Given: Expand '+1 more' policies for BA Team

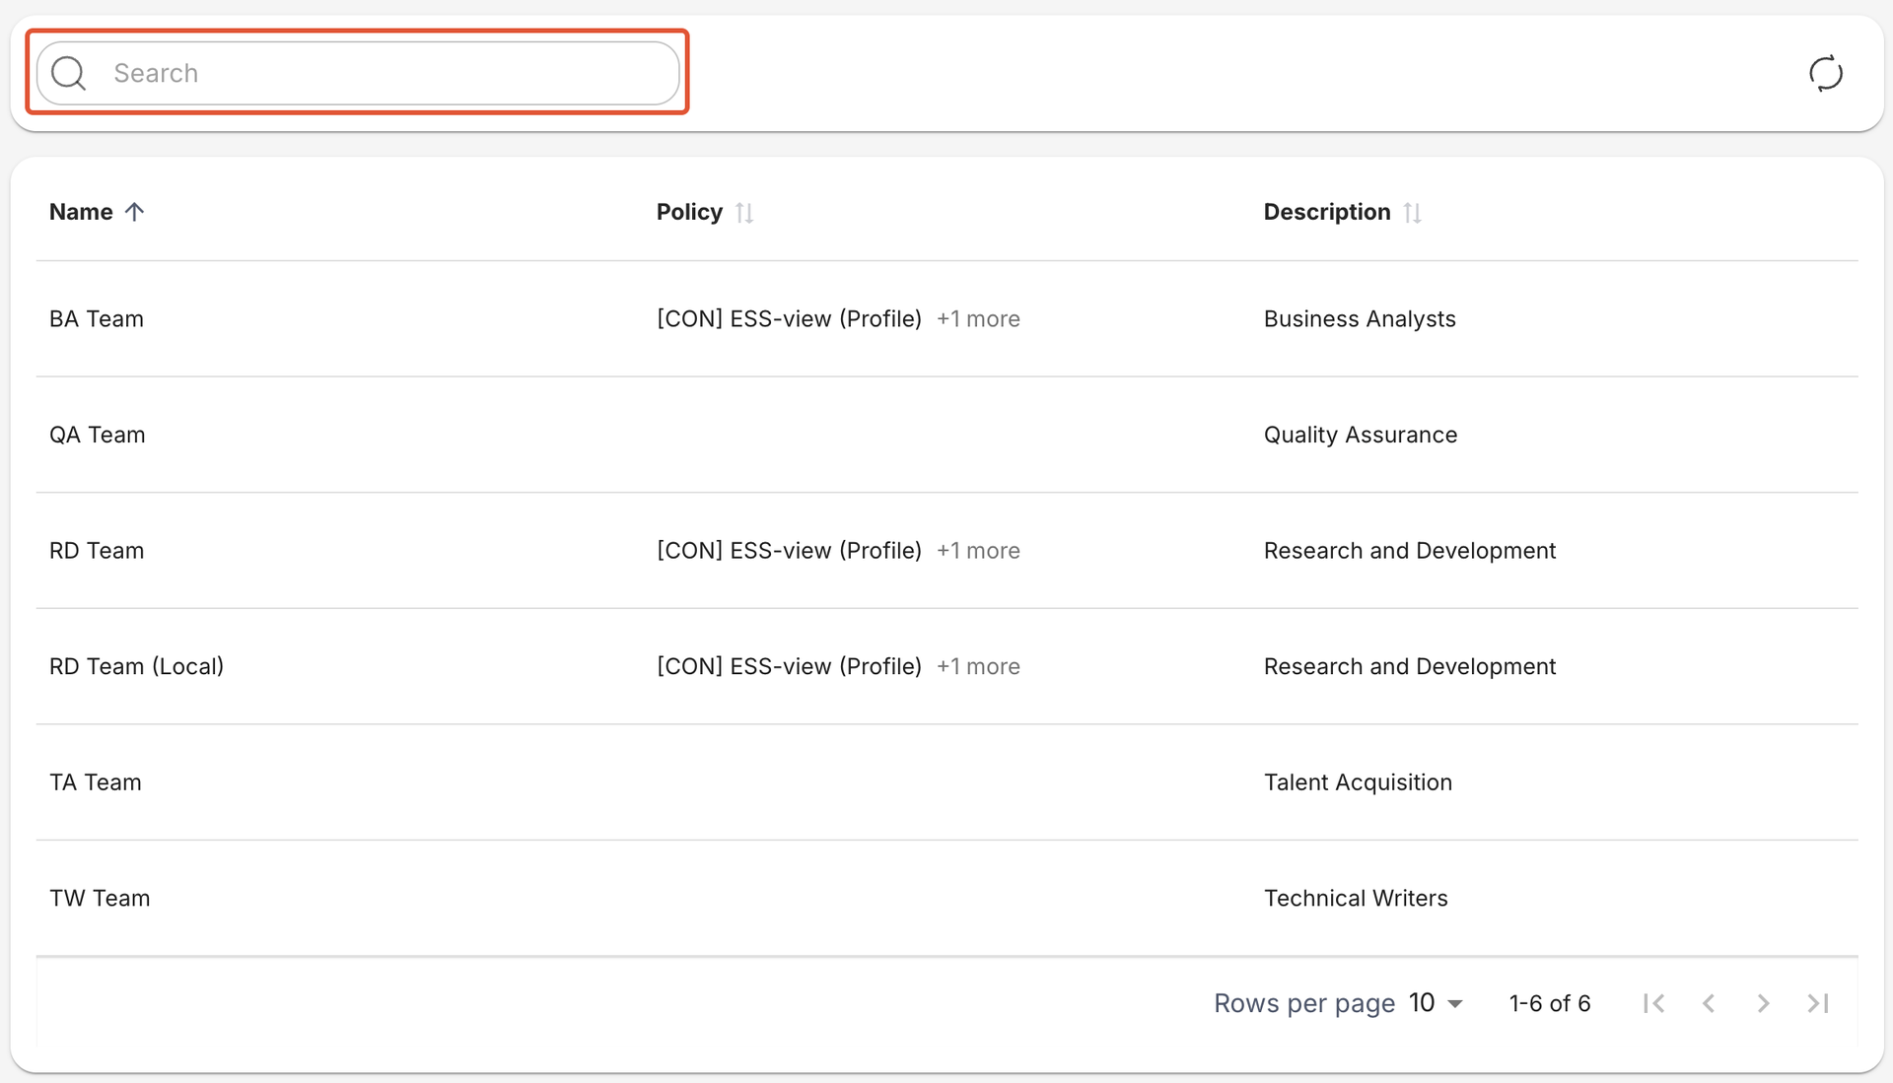Looking at the screenshot, I should [x=978, y=319].
